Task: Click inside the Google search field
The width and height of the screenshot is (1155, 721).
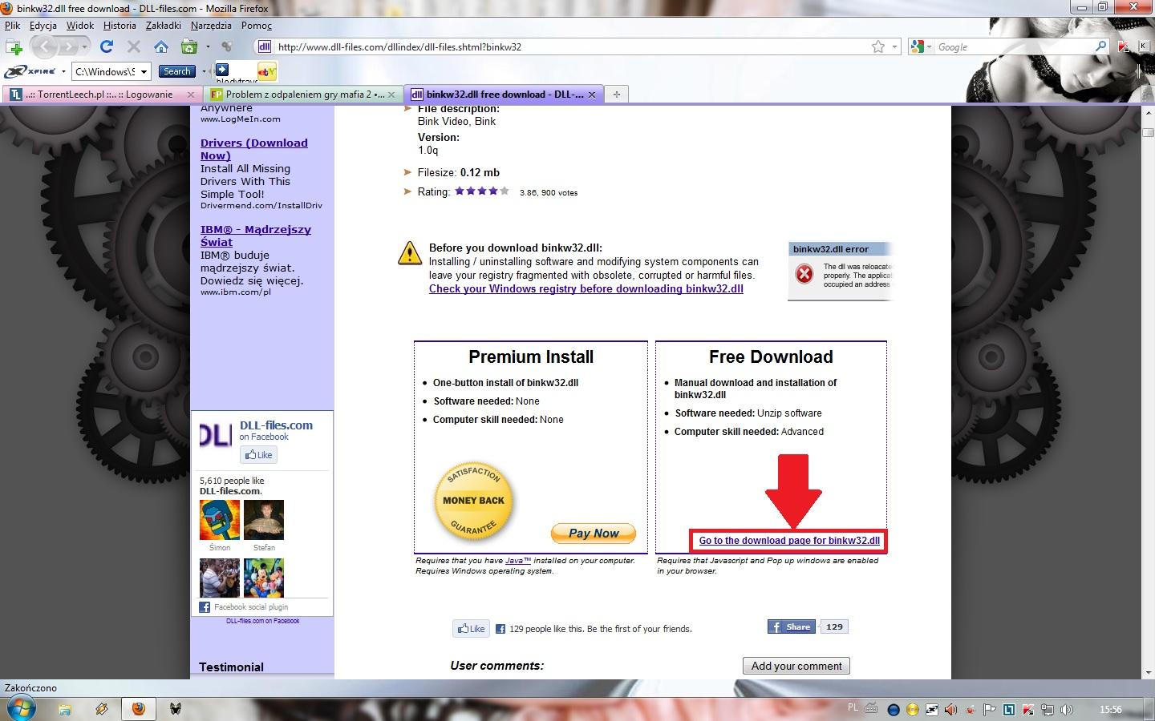Action: (x=1015, y=46)
